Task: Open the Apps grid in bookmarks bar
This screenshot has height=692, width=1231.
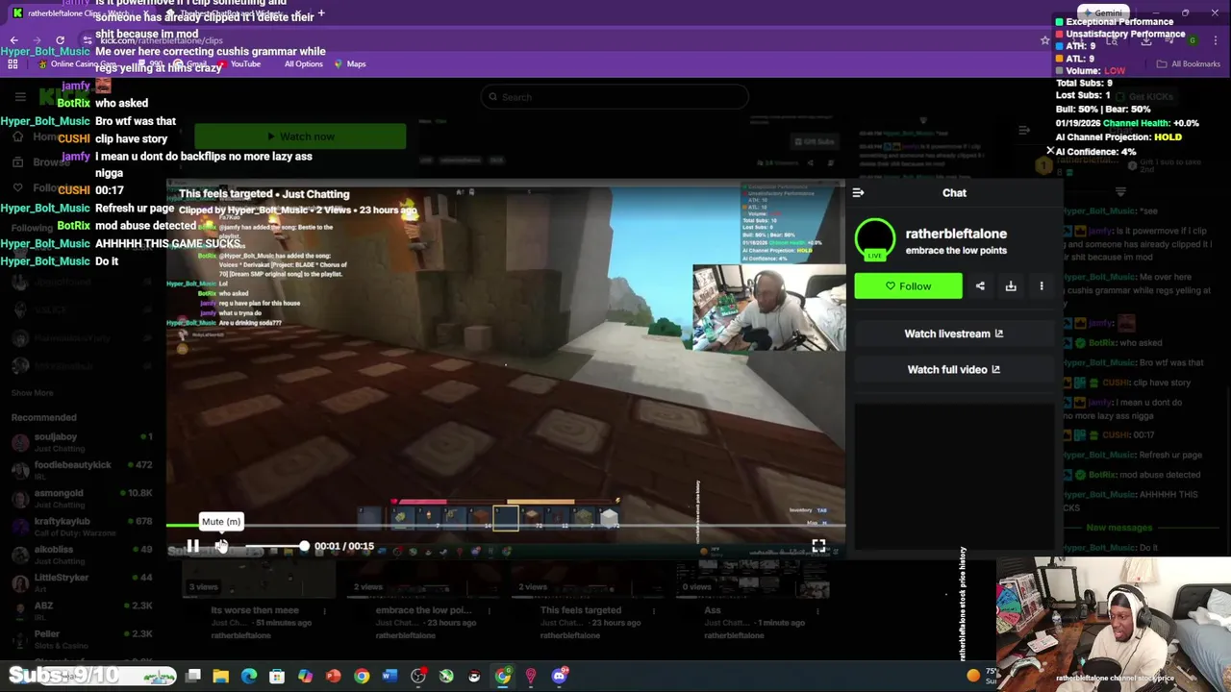Action: [13, 64]
